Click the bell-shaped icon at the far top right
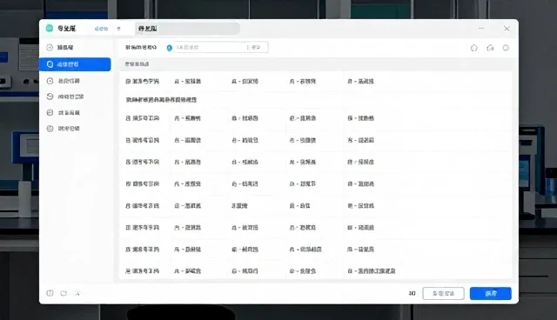 (x=506, y=48)
